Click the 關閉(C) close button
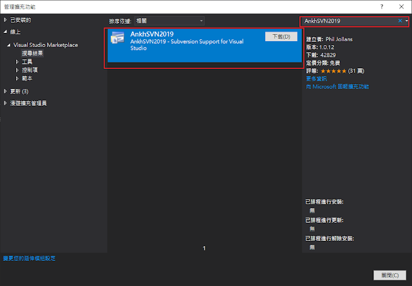Image resolution: width=412 pixels, height=286 pixels. point(390,275)
